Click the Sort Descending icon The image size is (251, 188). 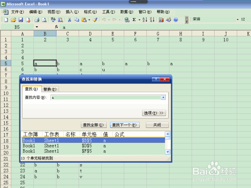coord(152,20)
